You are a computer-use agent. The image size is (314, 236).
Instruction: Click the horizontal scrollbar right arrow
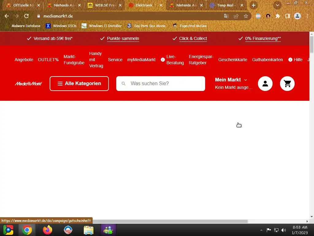click(x=307, y=221)
